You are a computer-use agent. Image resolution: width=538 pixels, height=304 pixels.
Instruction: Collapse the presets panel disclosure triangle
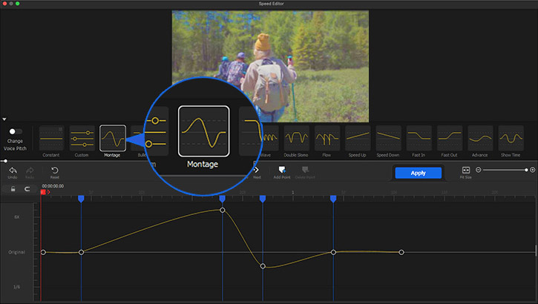4,119
